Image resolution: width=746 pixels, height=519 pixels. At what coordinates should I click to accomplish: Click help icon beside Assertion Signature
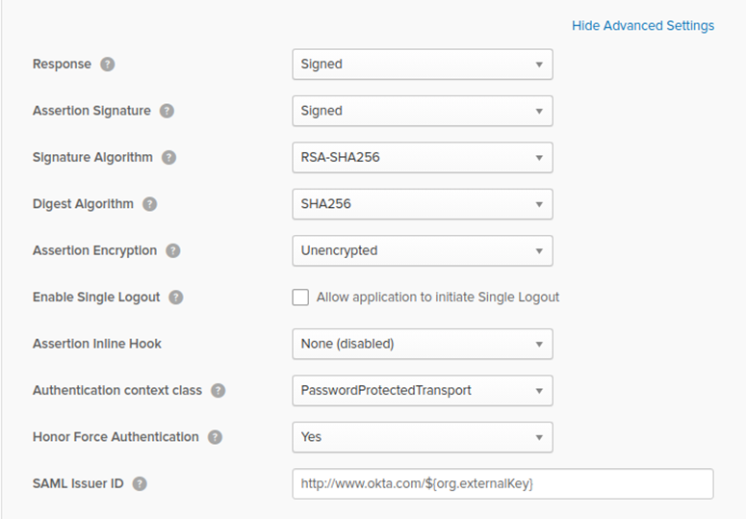tap(167, 111)
